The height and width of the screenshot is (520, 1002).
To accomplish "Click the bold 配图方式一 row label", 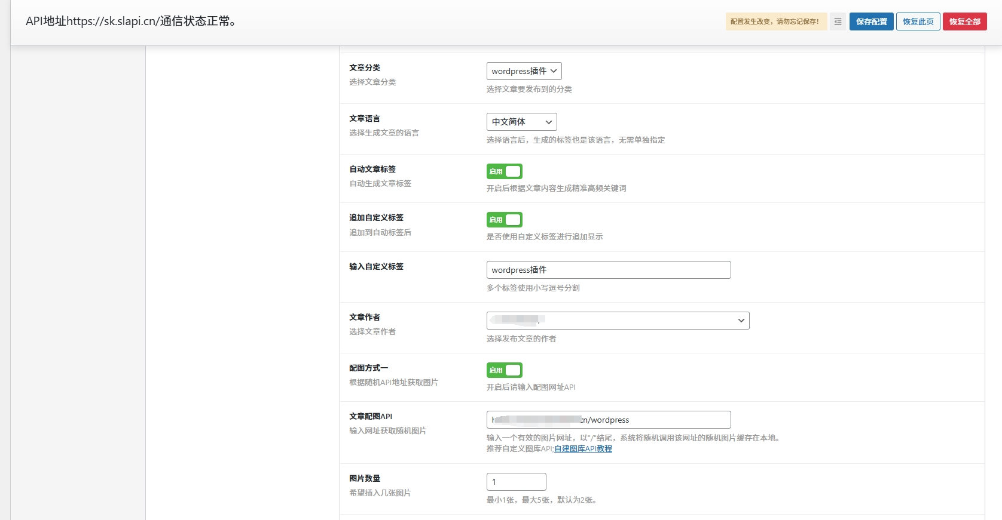I will click(368, 368).
